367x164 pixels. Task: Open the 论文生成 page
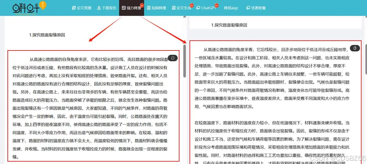[181, 8]
